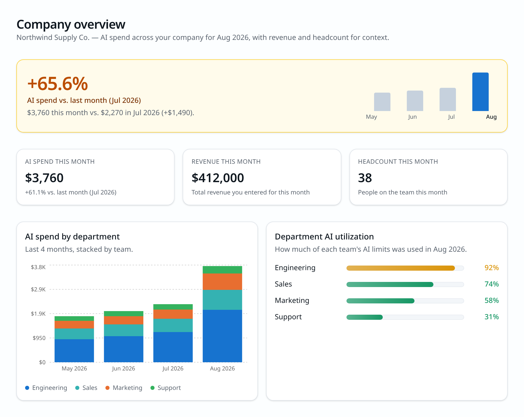This screenshot has height=417, width=524.
Task: Click the +61.1% vs. last month text
Action: pos(71,192)
